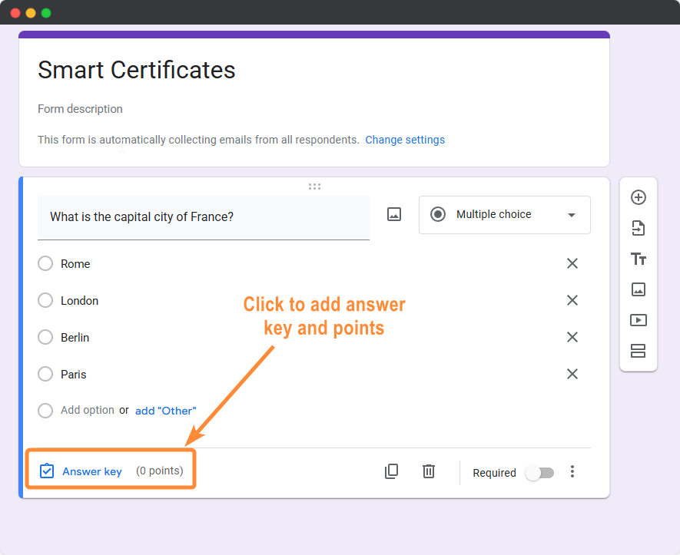Click add "Other" to the options

point(165,411)
